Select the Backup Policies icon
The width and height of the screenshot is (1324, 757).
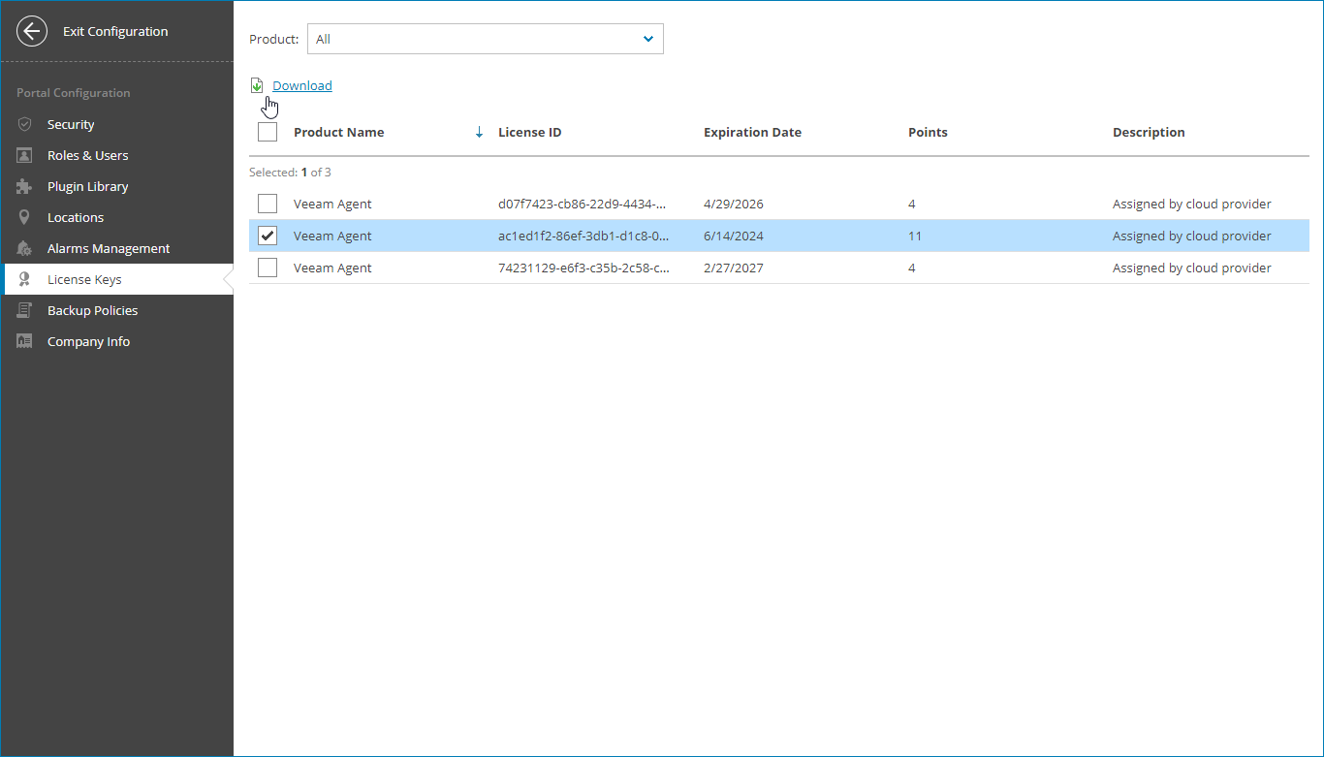click(x=23, y=310)
